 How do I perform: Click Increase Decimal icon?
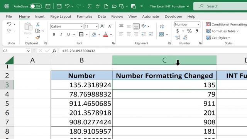pyautogui.click(x=178, y=37)
